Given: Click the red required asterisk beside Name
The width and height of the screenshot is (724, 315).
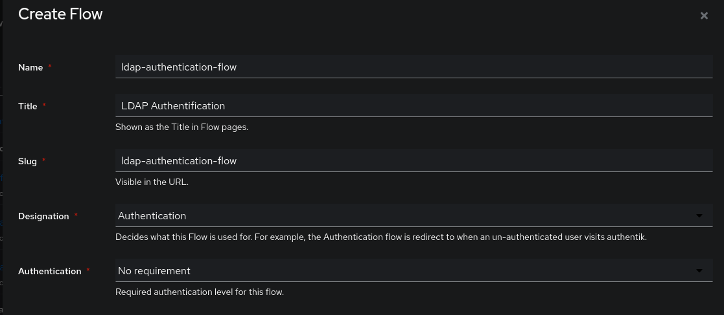Looking at the screenshot, I should (x=50, y=67).
